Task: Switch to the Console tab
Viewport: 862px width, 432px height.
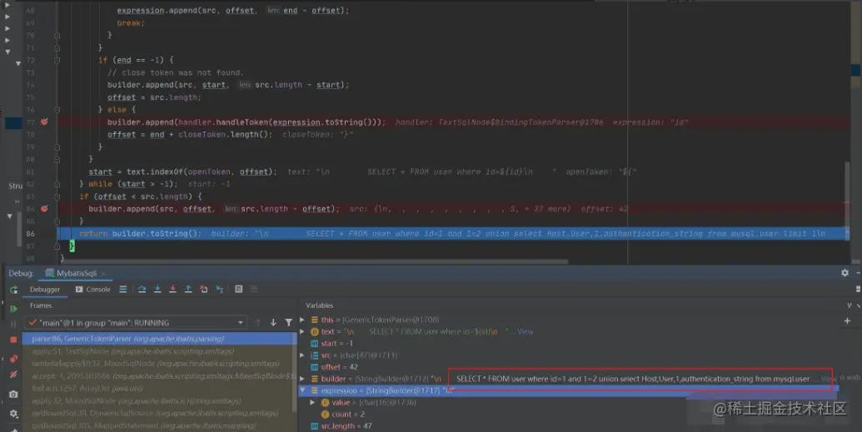Action: 93,289
